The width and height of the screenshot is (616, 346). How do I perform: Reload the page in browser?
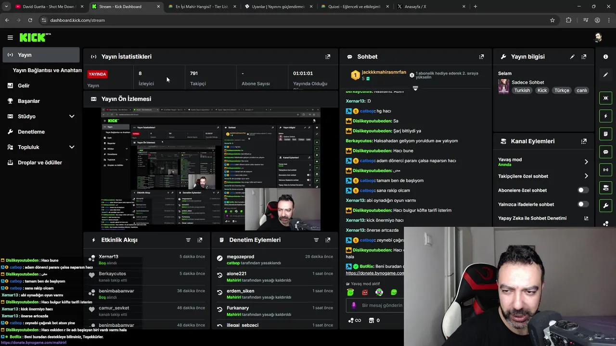[x=30, y=20]
